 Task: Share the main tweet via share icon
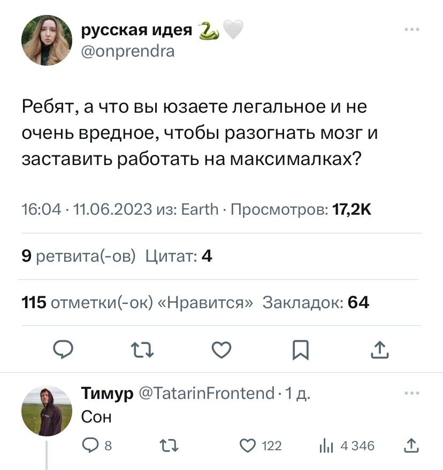380,350
